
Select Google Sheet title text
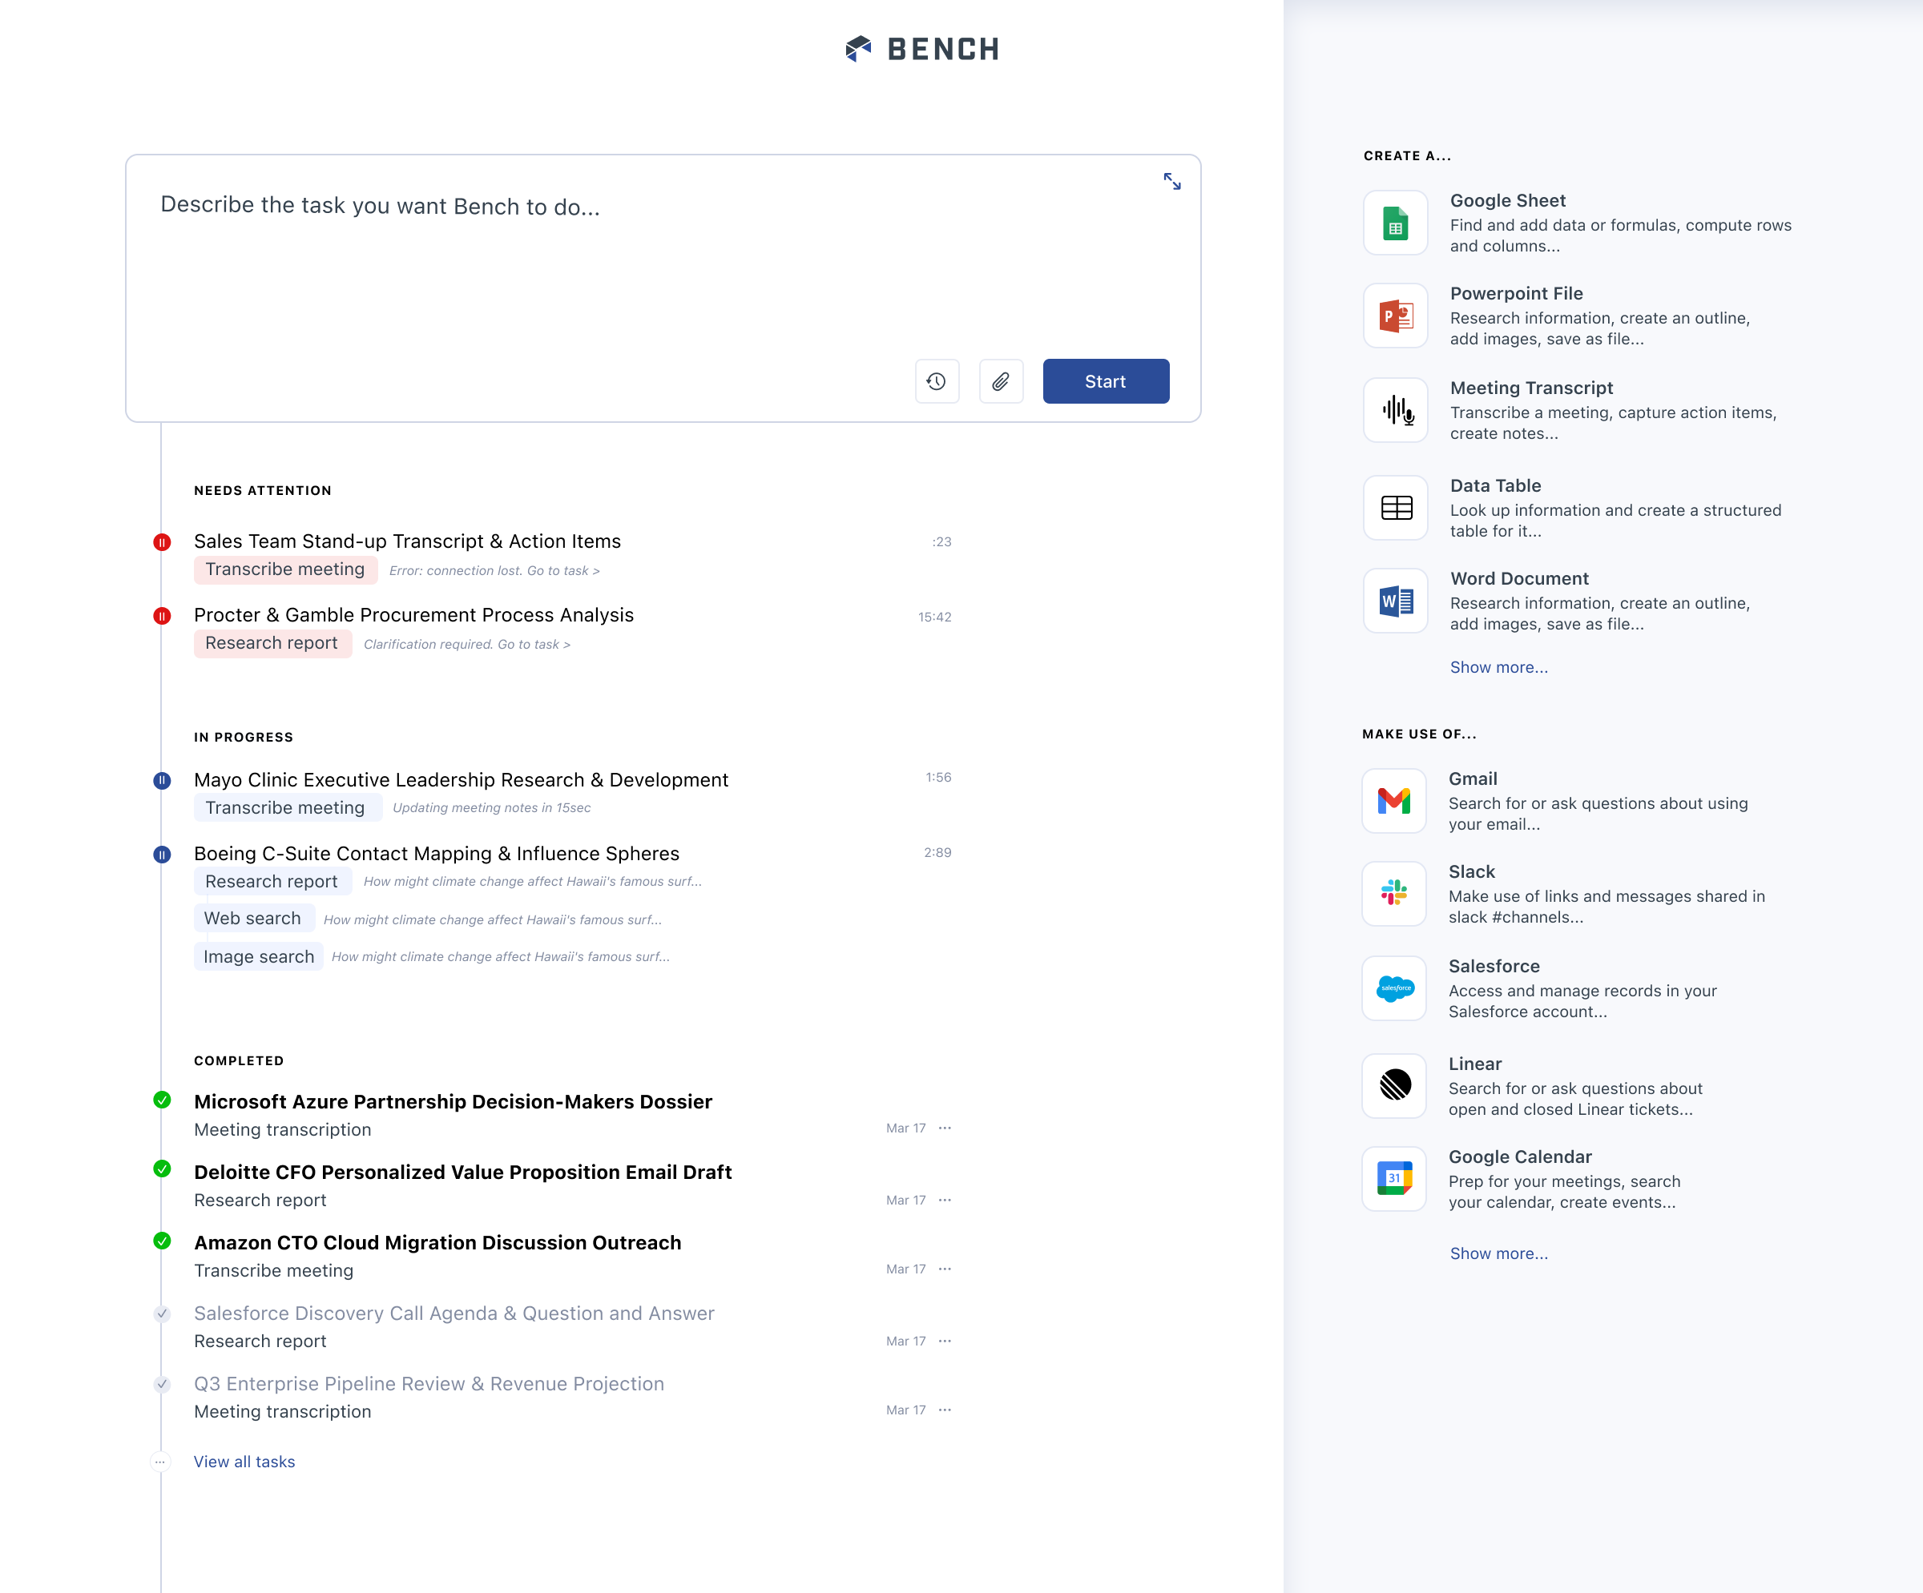[x=1507, y=200]
